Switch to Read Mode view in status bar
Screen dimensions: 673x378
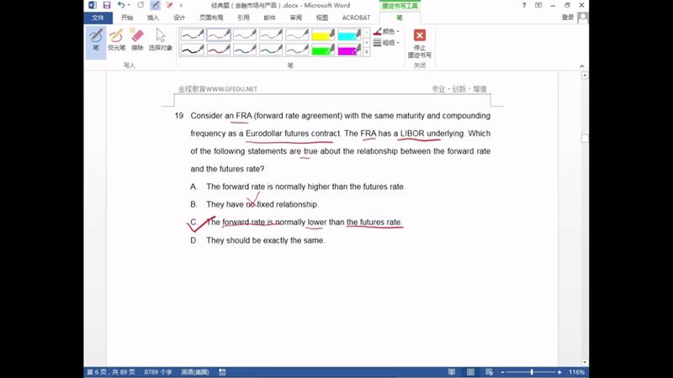coord(452,372)
